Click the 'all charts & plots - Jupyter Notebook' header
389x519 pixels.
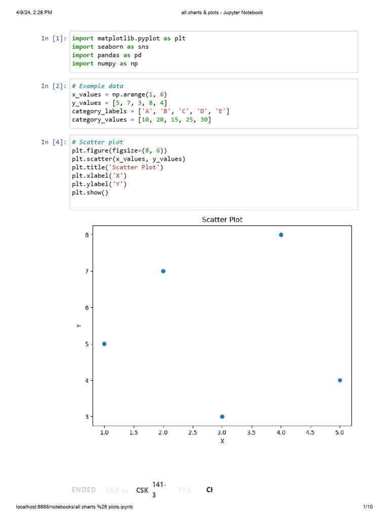tap(222, 13)
